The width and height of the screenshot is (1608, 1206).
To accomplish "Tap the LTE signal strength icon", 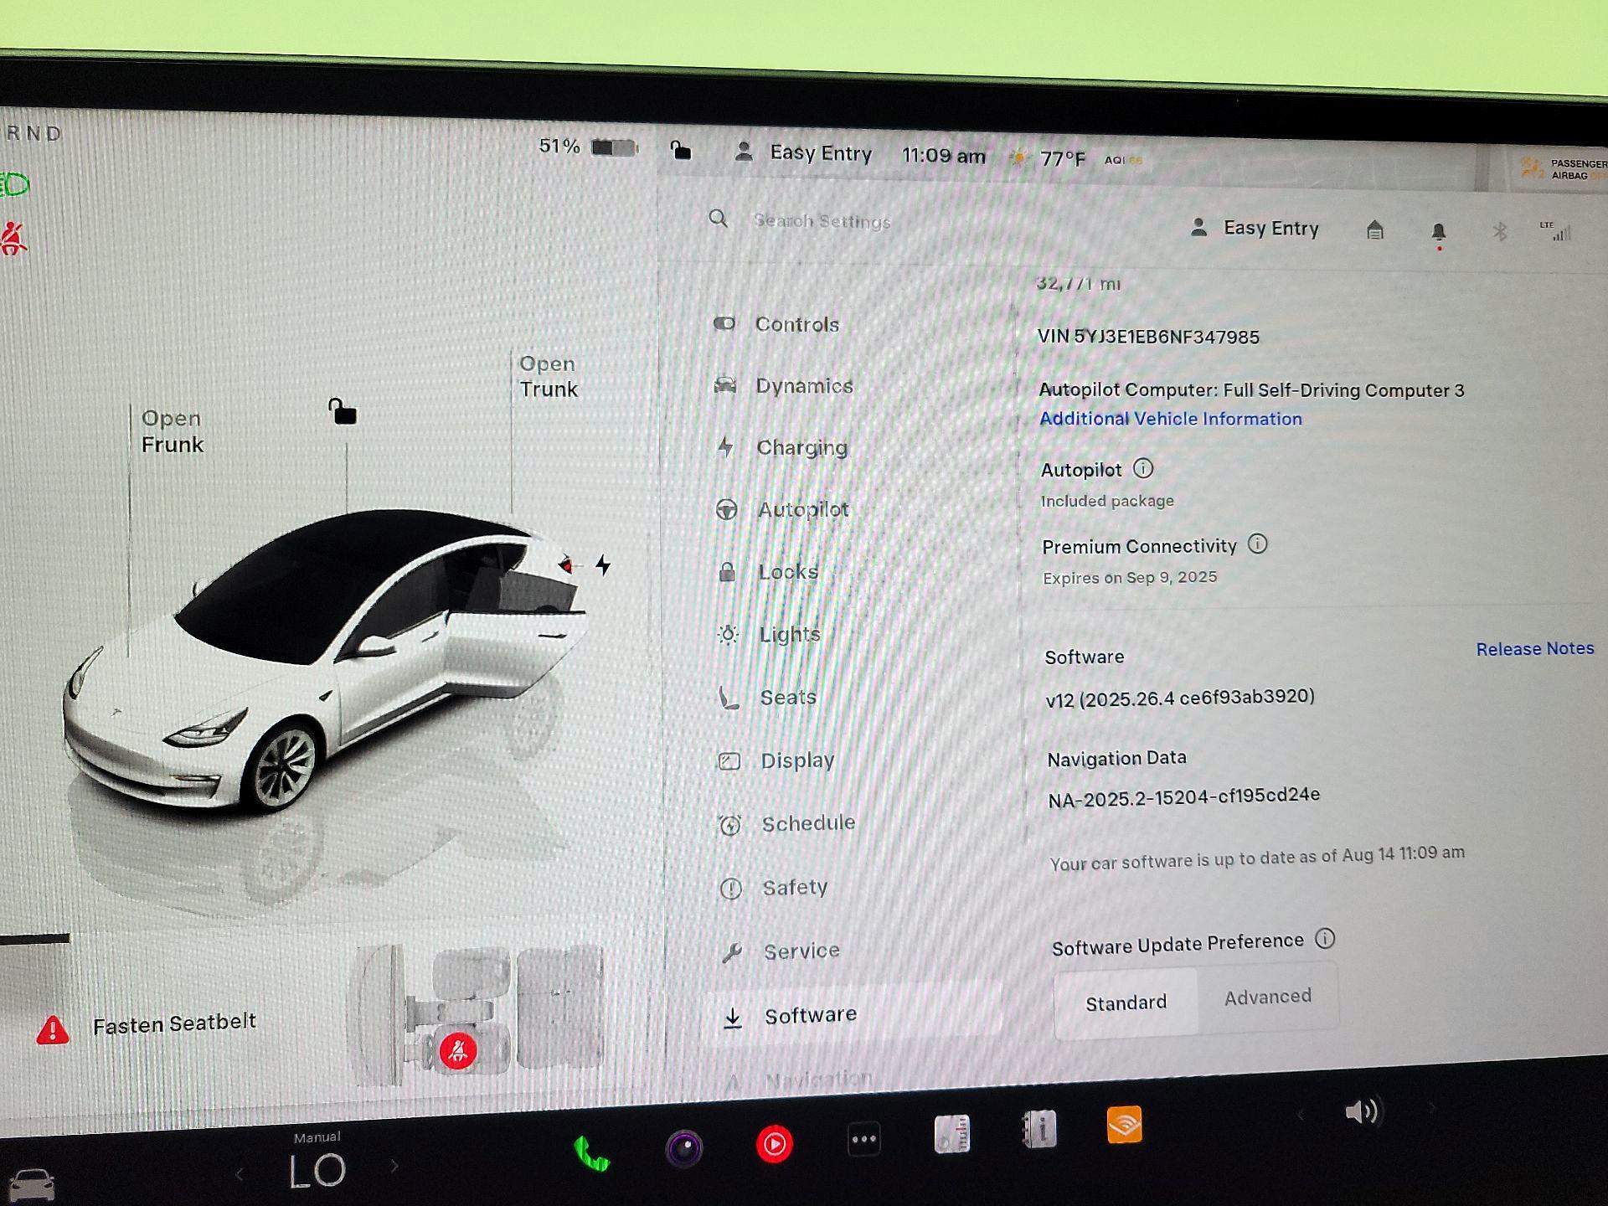I will (1556, 231).
